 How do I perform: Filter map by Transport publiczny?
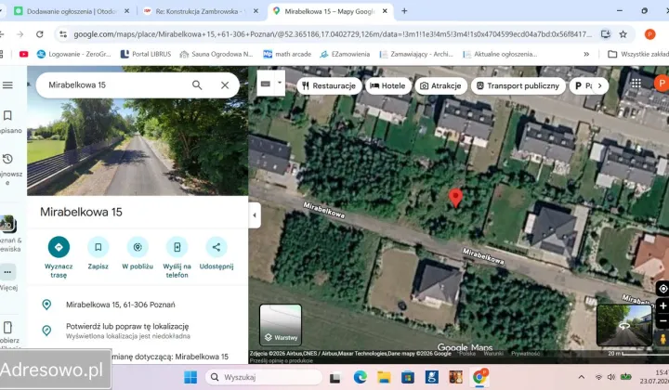[518, 85]
